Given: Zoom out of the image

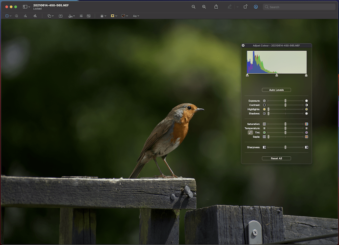Looking at the screenshot, I should (194, 7).
